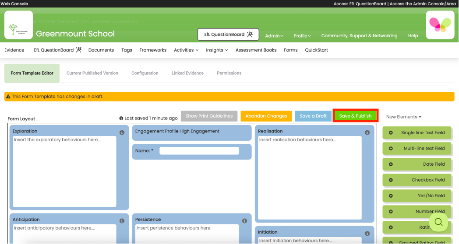The height and width of the screenshot is (244, 459).
Task: Open the Permissions tab
Action: pos(229,73)
